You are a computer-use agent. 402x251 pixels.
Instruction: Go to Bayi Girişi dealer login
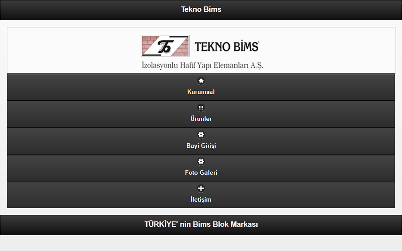(x=201, y=141)
